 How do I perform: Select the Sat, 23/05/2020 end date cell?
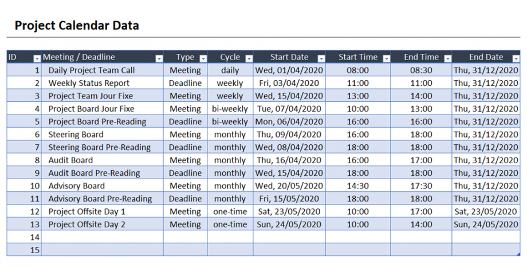(x=486, y=211)
